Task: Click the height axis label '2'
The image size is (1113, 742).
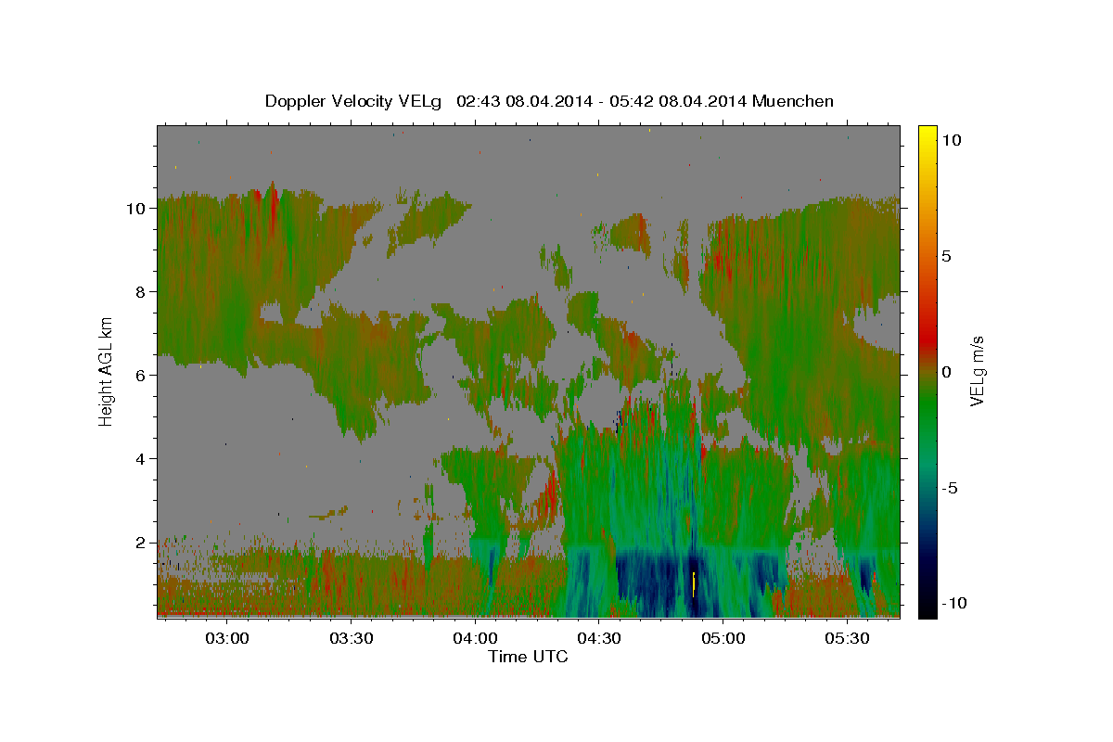Action: pos(141,543)
